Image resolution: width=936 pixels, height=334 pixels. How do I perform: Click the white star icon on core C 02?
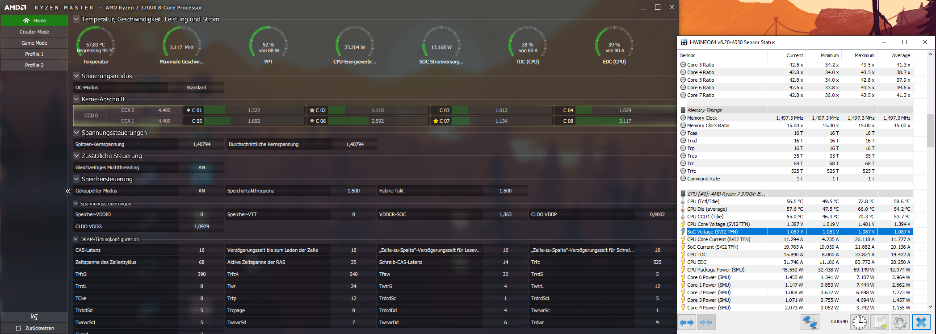(x=312, y=110)
